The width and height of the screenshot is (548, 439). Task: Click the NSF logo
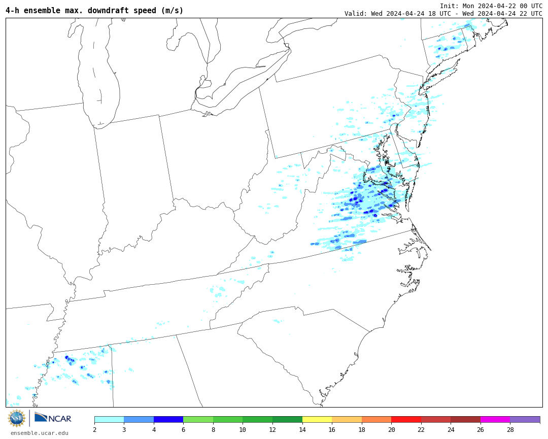17,418
